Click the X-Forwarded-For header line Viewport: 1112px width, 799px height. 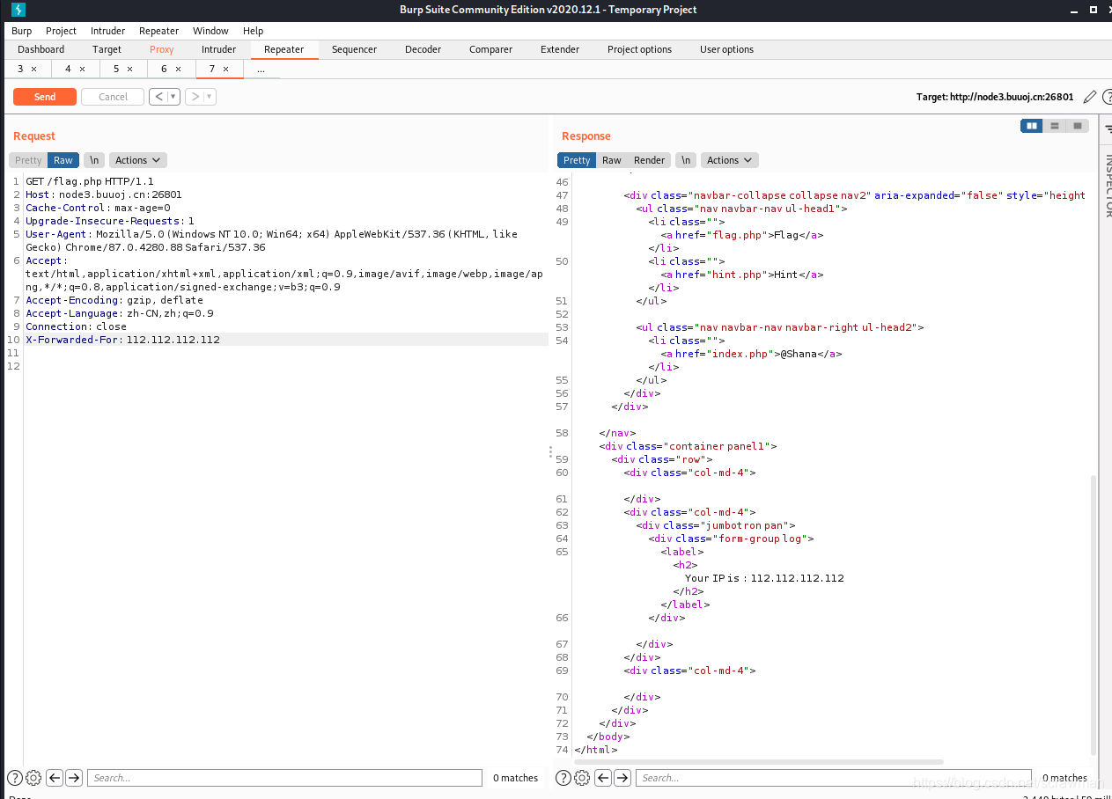tap(286, 340)
